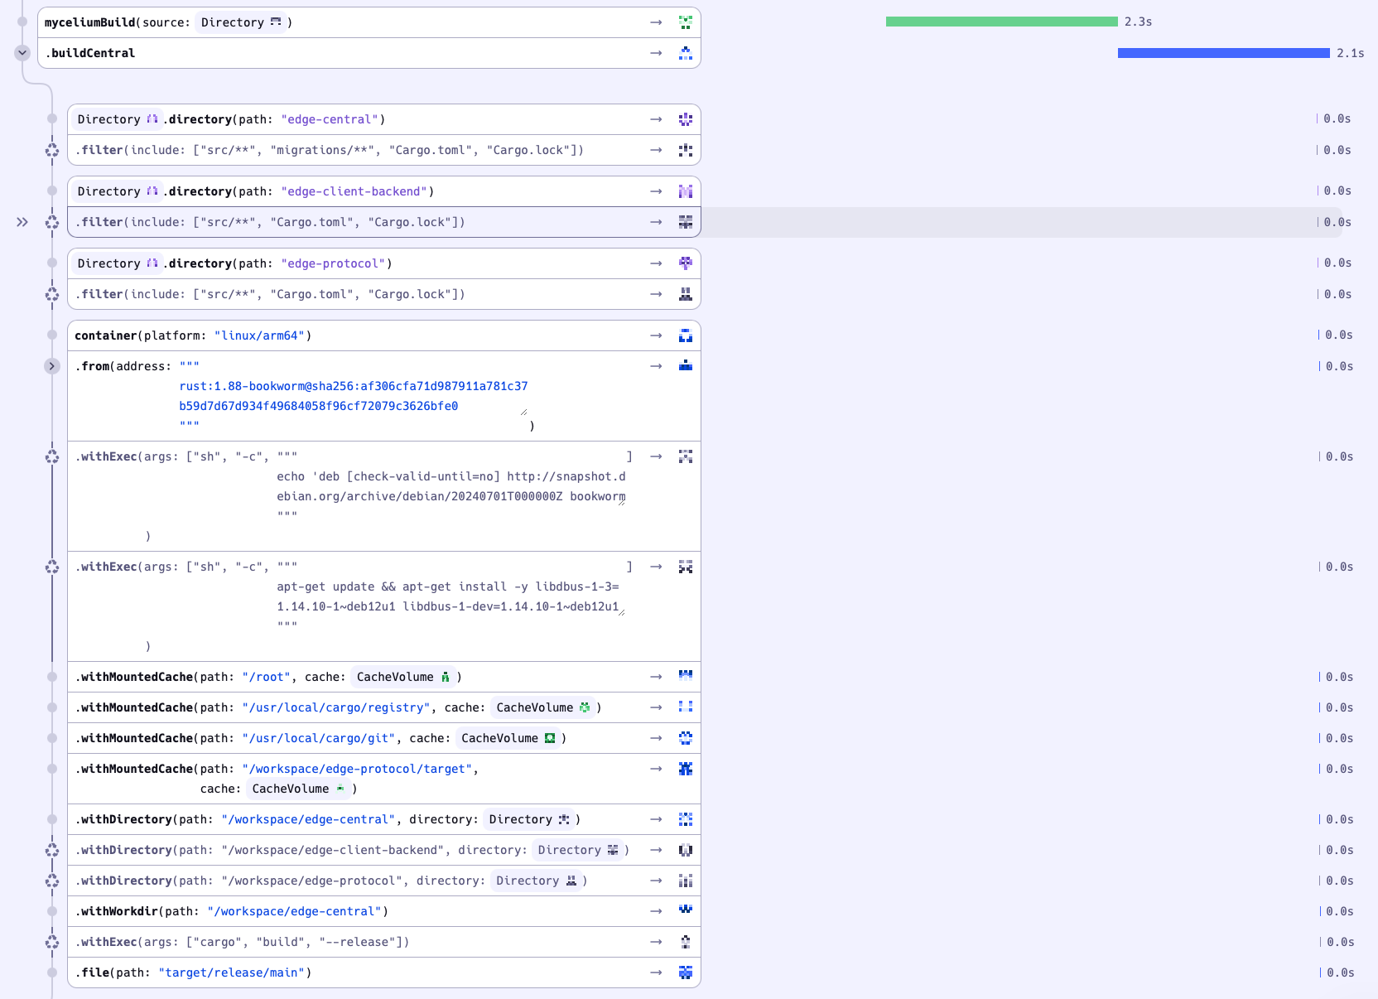Click the myceliumBuild output identicon
This screenshot has width=1378, height=999.
tap(685, 22)
